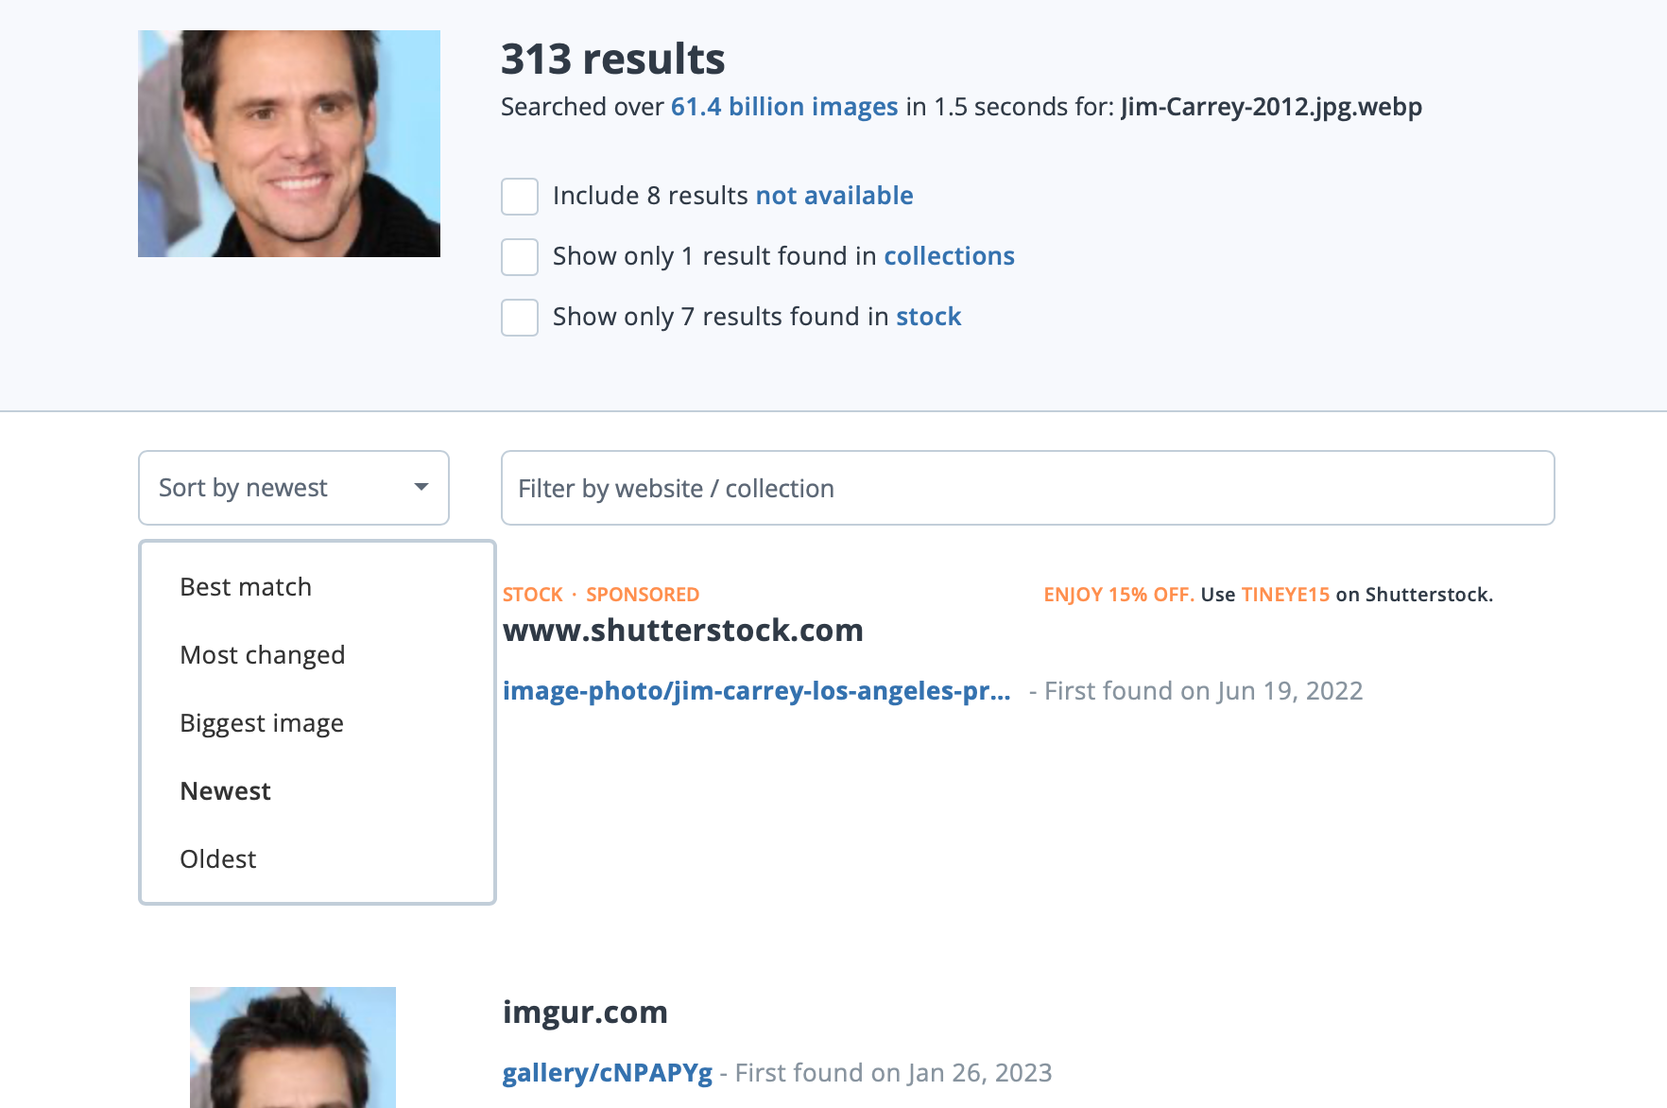
Task: Click the searched image thumbnail at top
Action: (x=289, y=144)
